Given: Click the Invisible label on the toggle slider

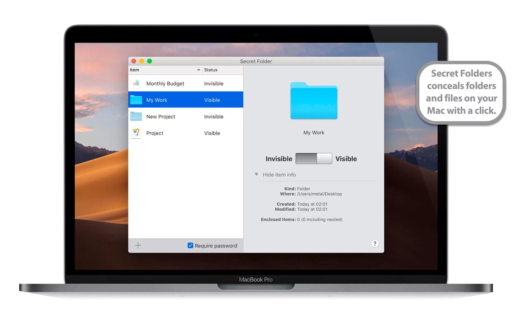Looking at the screenshot, I should (x=278, y=158).
